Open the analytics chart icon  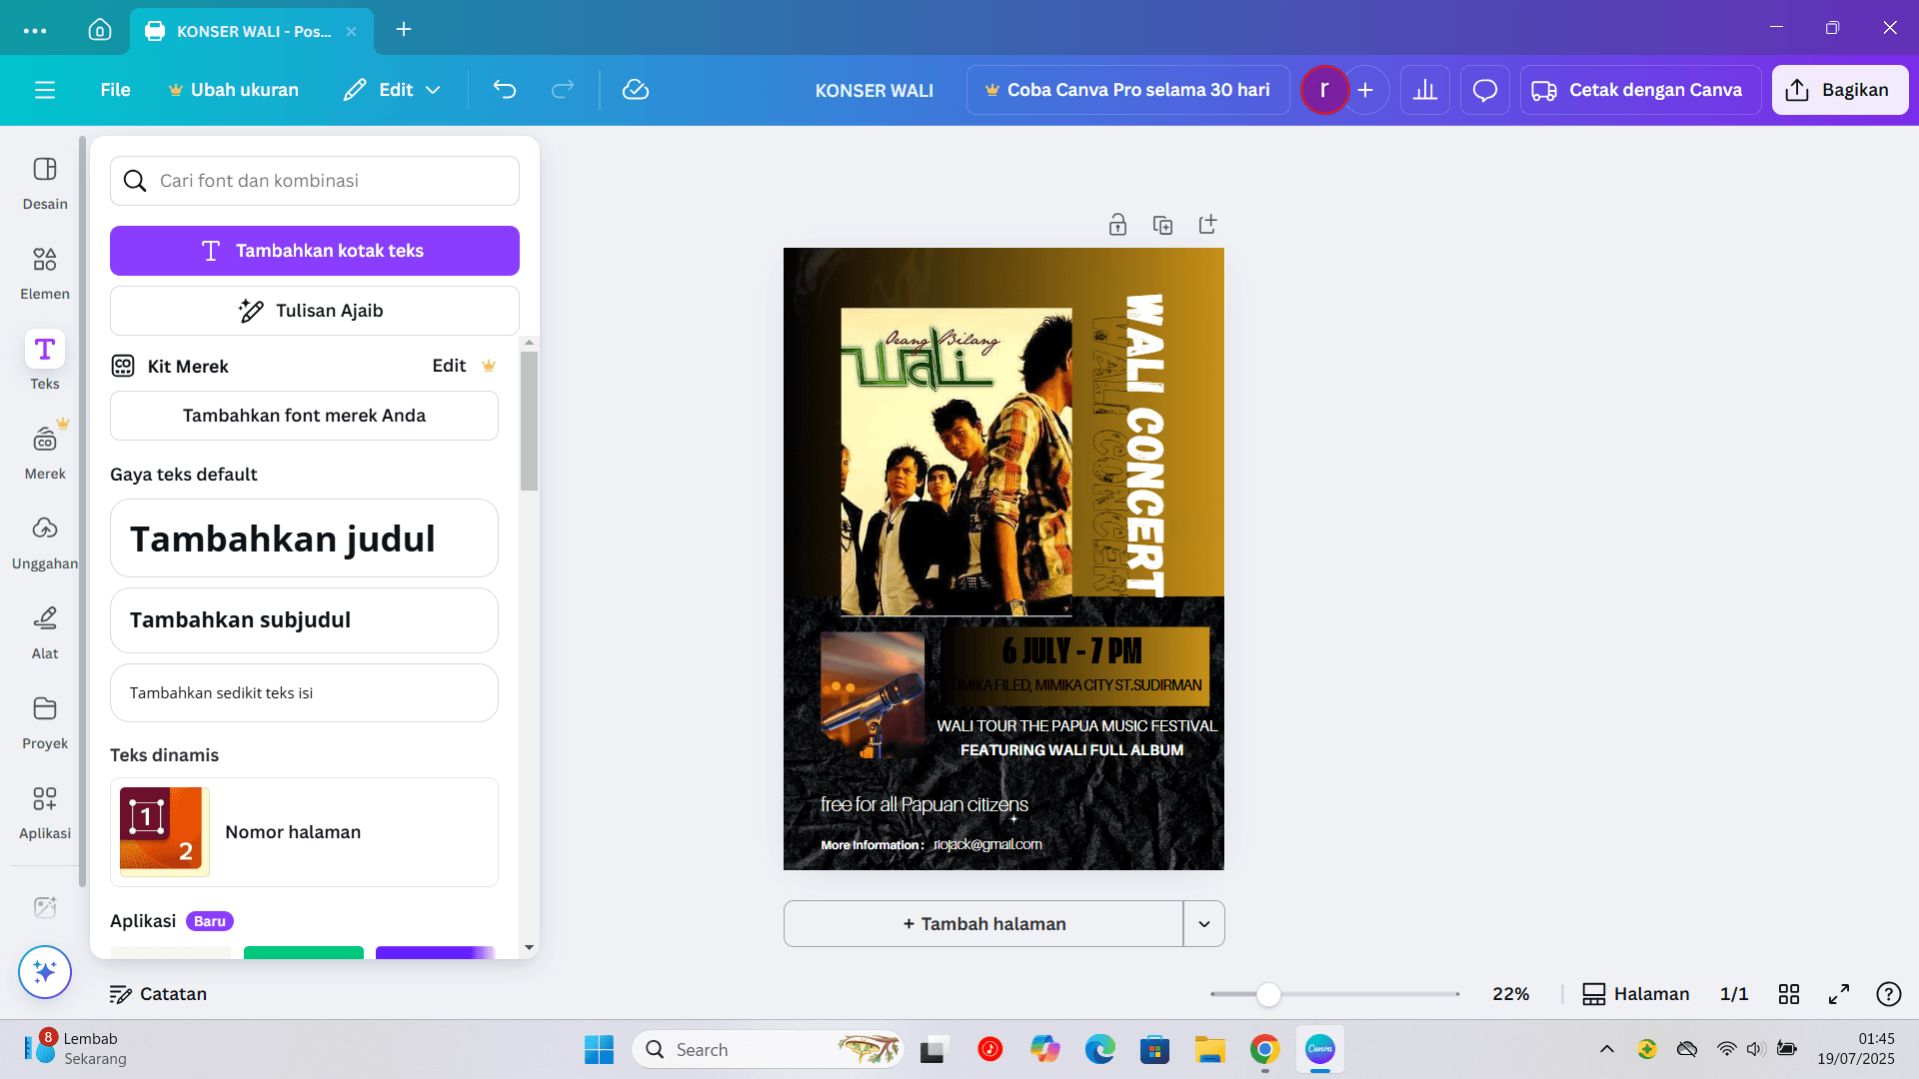[x=1425, y=90]
